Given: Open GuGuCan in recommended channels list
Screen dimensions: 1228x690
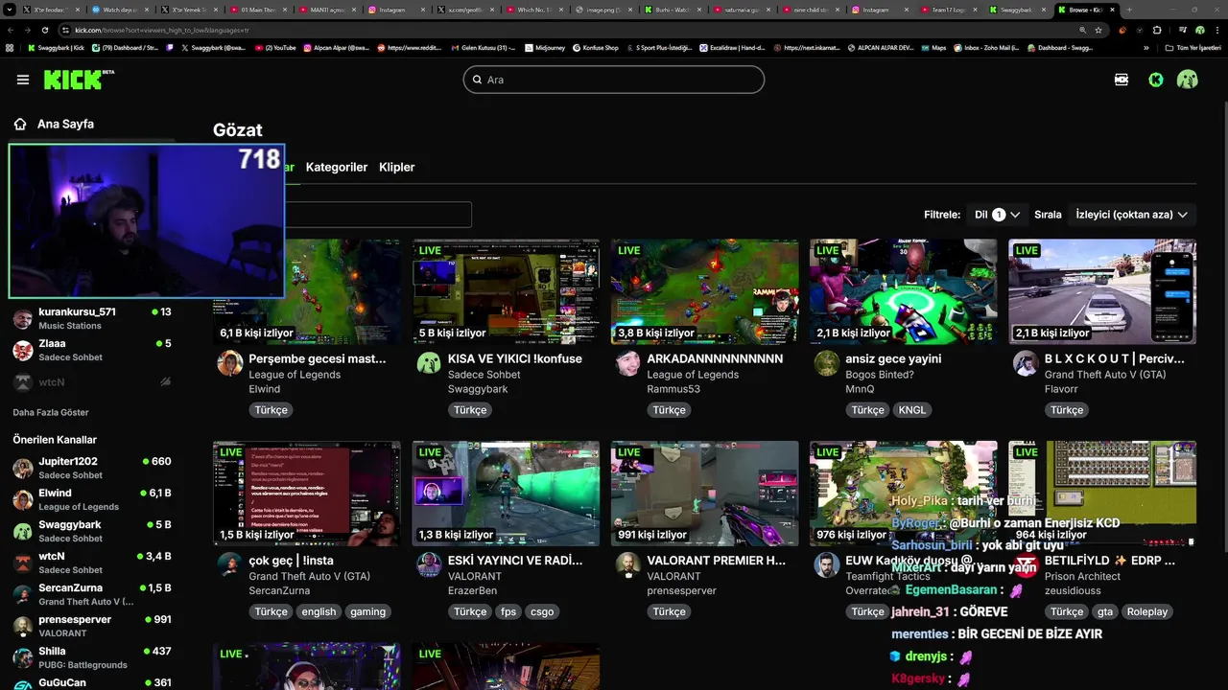Looking at the screenshot, I should click(92, 682).
